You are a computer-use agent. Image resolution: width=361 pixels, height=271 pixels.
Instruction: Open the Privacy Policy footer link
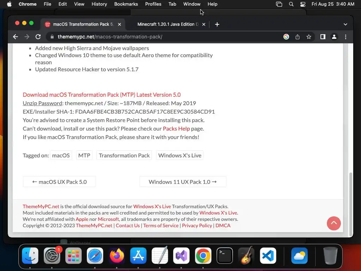[x=197, y=225]
